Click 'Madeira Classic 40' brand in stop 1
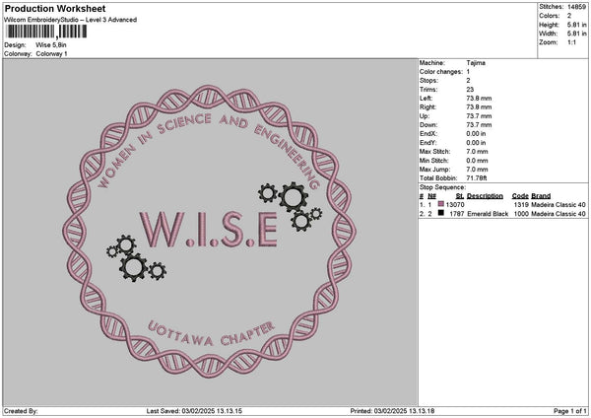 (558, 205)
